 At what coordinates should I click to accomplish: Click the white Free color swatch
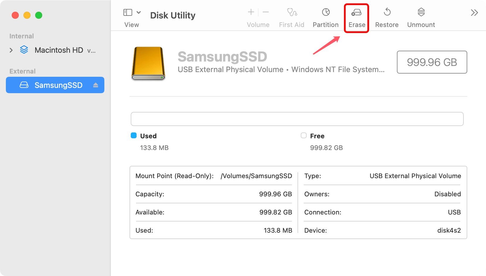pos(304,135)
